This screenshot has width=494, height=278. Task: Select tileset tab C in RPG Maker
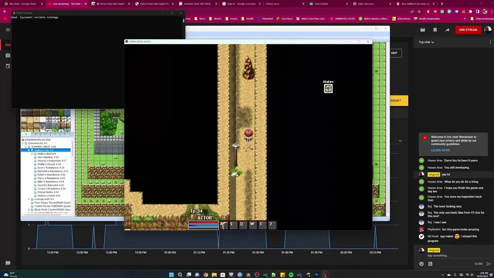pyautogui.click(x=46, y=134)
